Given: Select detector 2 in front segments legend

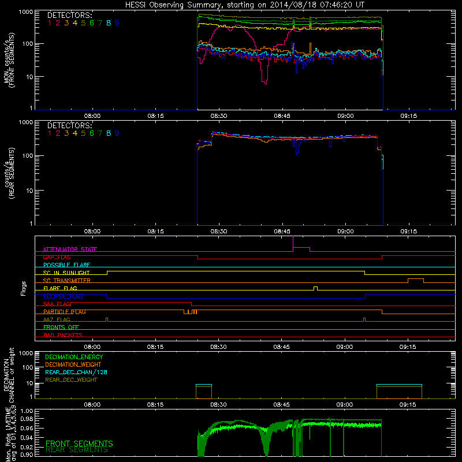Looking at the screenshot, I should 58,23.
